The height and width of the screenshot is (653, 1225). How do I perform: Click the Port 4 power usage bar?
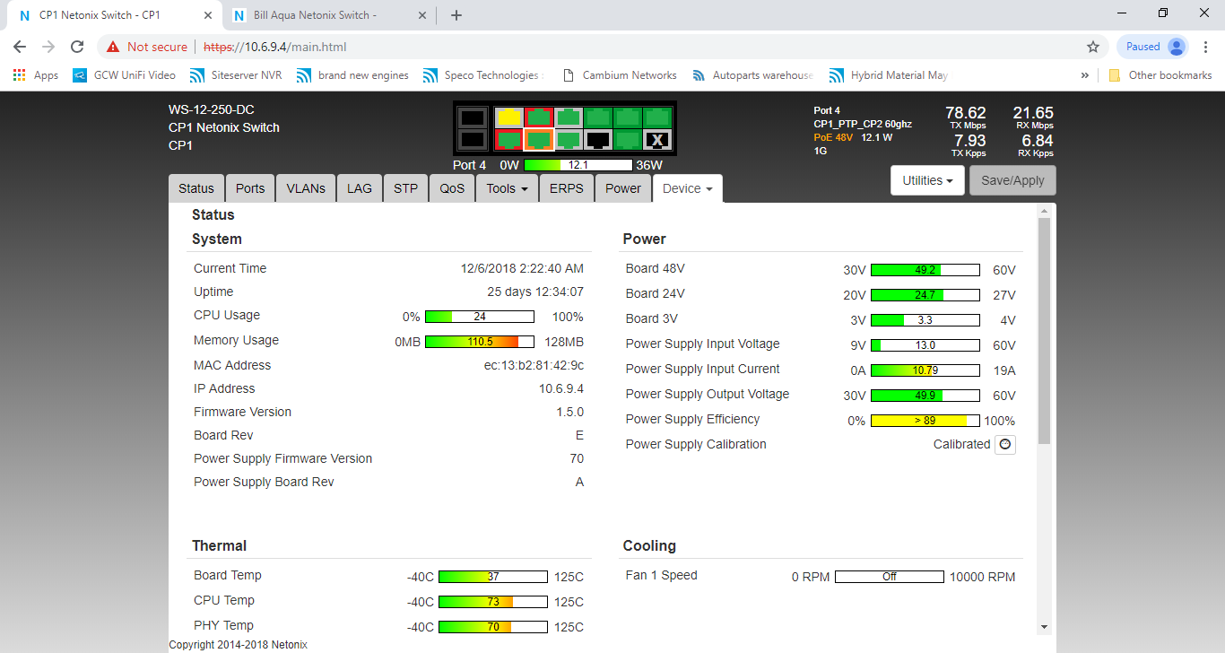[578, 165]
